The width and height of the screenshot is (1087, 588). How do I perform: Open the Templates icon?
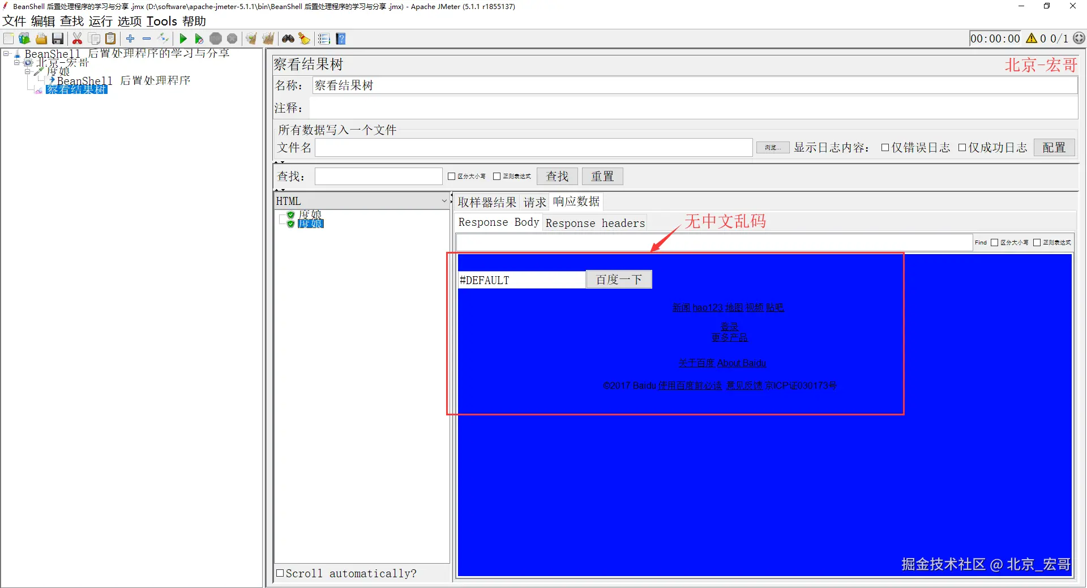click(x=24, y=38)
